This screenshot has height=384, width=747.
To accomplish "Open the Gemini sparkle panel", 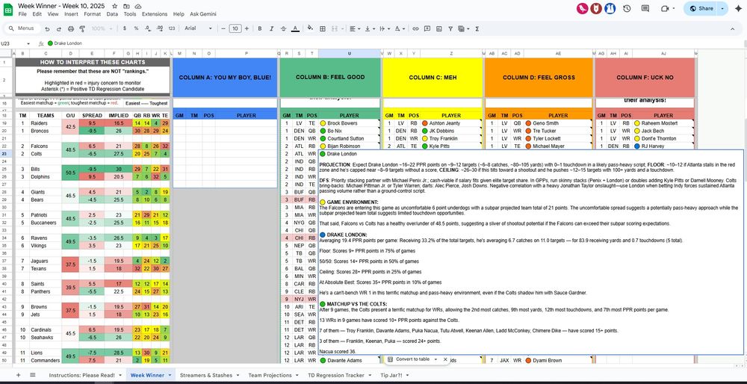I will 738,8.
